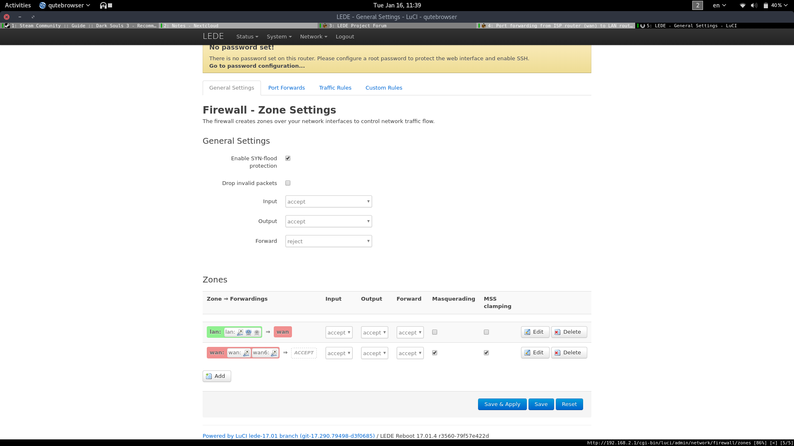This screenshot has height=446, width=794.
Task: Switch to Steam Community browser tab
Action: (x=80, y=26)
